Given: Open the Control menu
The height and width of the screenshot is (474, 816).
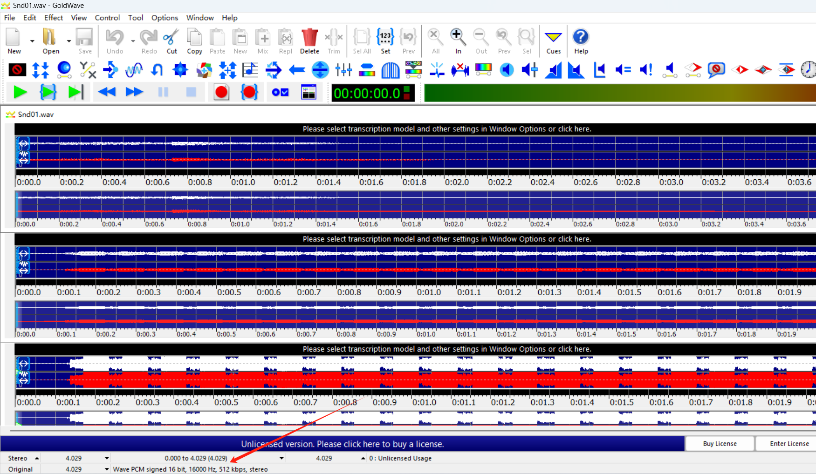Looking at the screenshot, I should tap(107, 18).
